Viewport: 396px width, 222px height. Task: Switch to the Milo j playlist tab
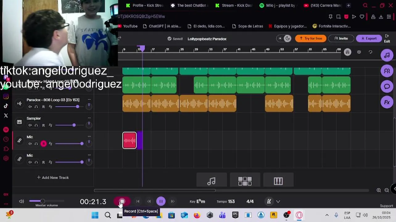click(279, 5)
